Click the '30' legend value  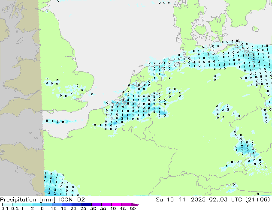coord(93,208)
